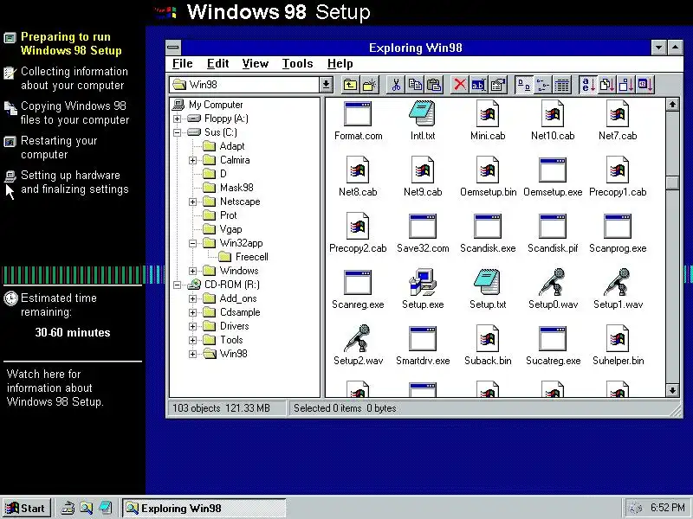This screenshot has width=693, height=519.
Task: Expand the Calmira folder node
Action: coord(192,160)
